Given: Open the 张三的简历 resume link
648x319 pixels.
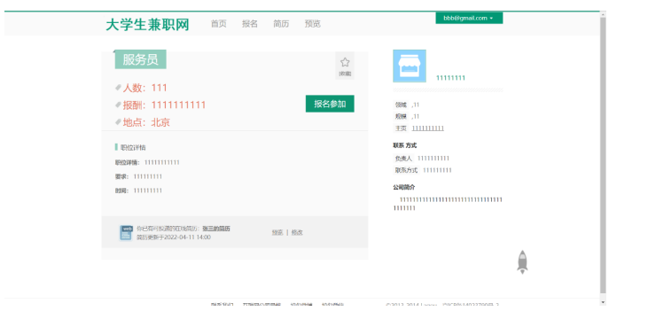Looking at the screenshot, I should (216, 229).
